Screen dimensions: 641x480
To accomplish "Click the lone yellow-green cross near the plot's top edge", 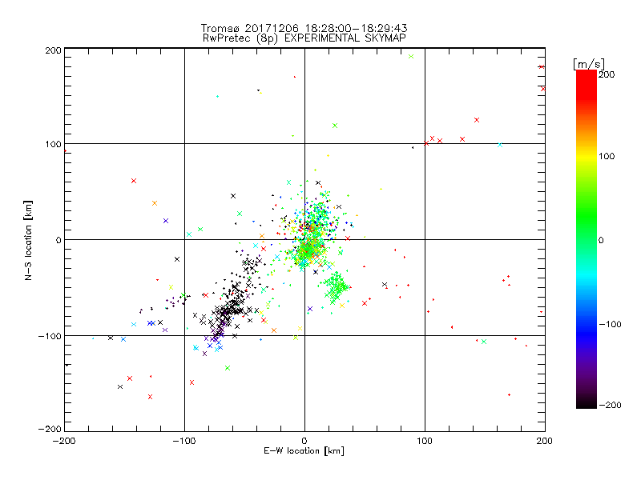I will 411,56.
